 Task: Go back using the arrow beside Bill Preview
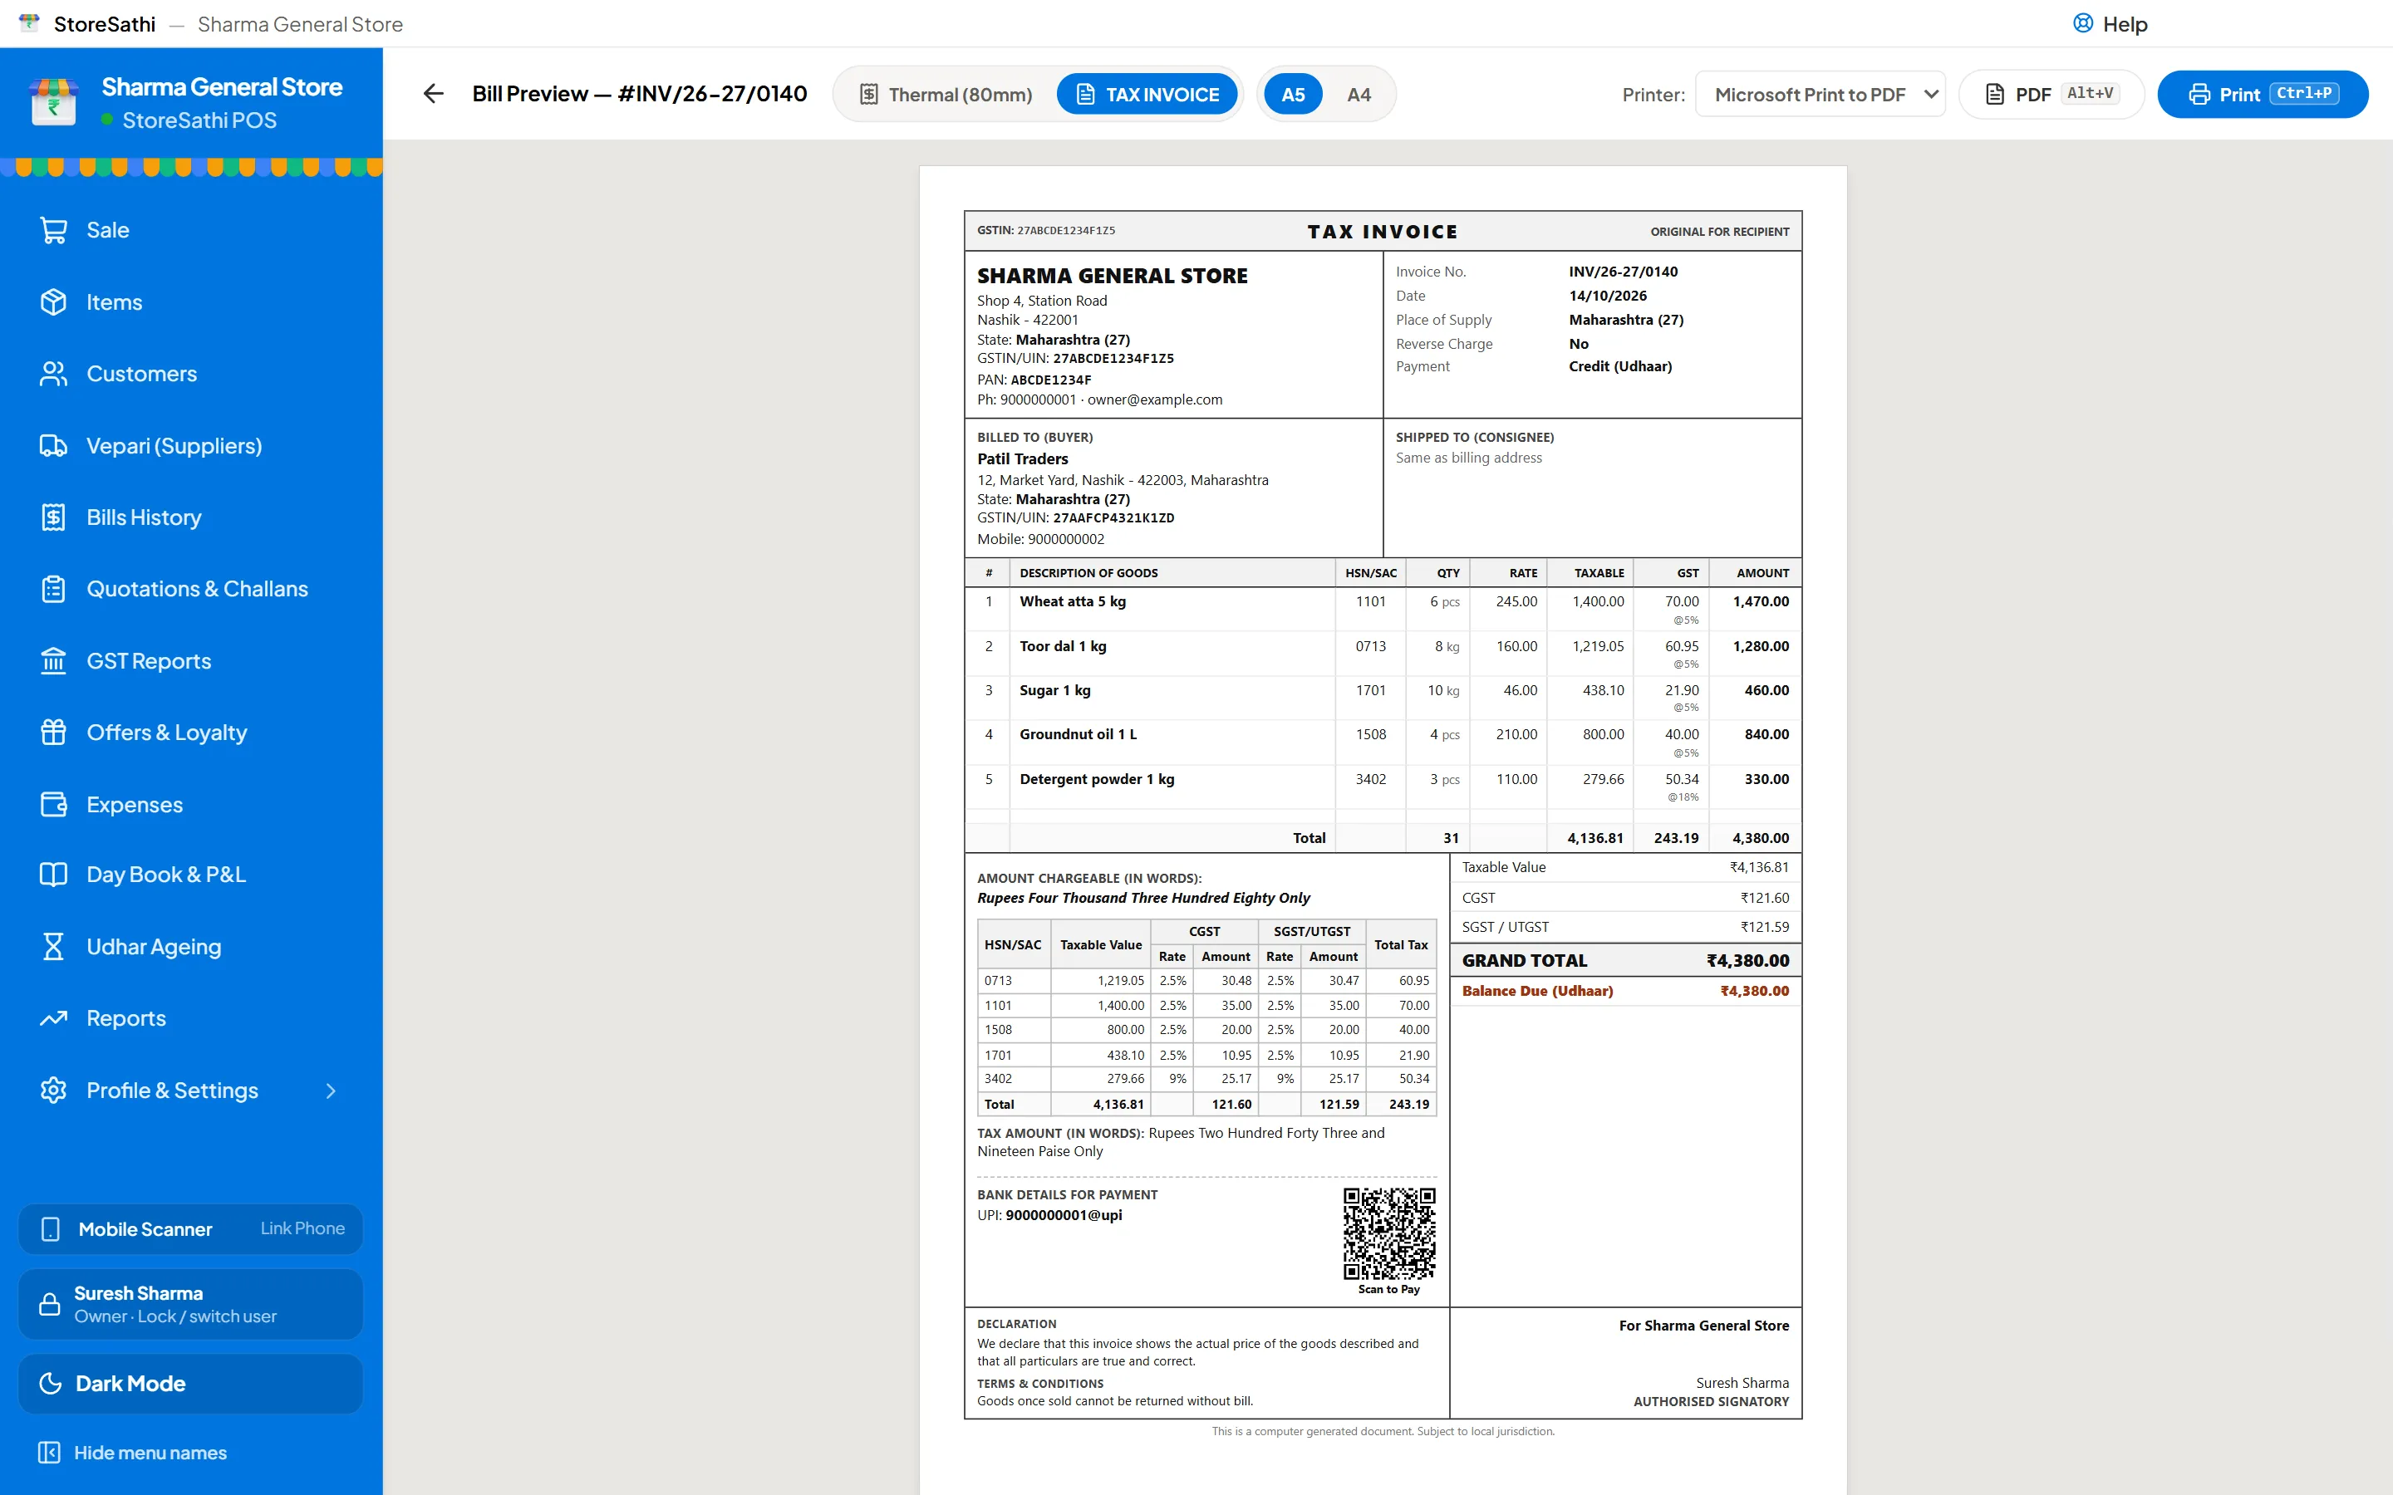click(433, 94)
